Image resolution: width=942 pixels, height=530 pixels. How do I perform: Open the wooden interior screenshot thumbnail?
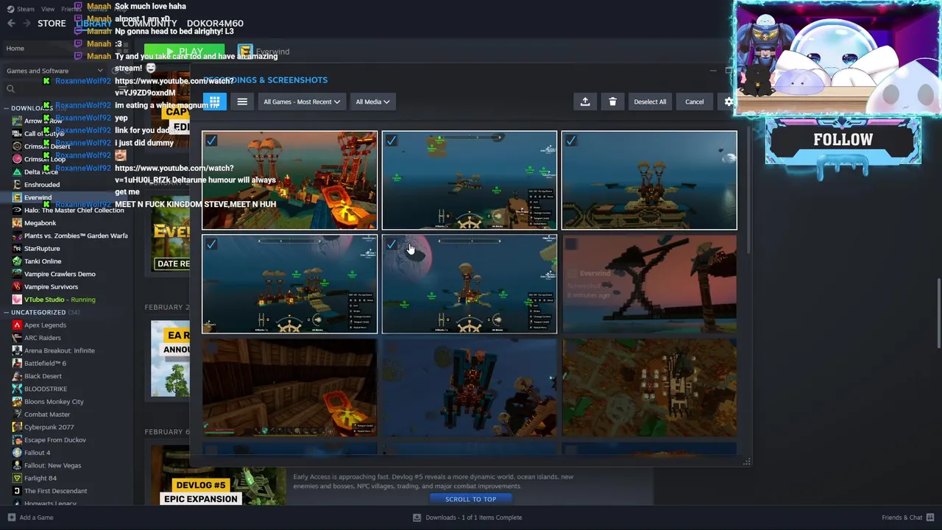[289, 387]
